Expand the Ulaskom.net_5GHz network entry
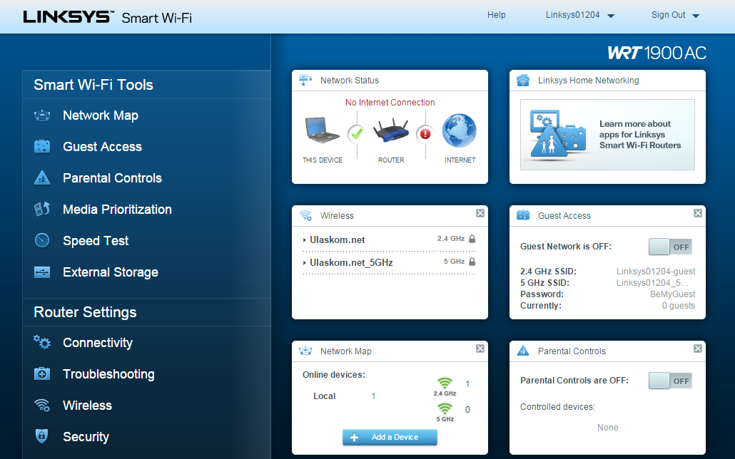 [350, 263]
